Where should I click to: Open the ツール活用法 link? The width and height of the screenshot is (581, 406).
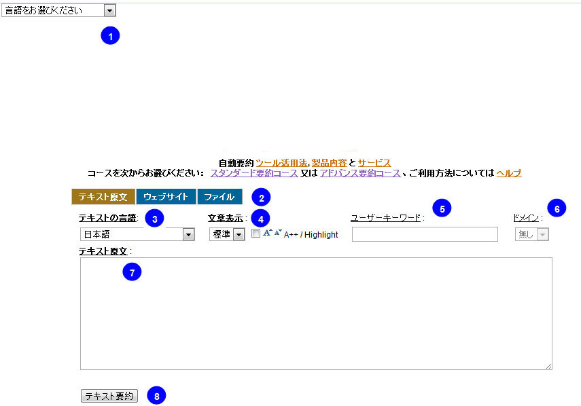(281, 163)
